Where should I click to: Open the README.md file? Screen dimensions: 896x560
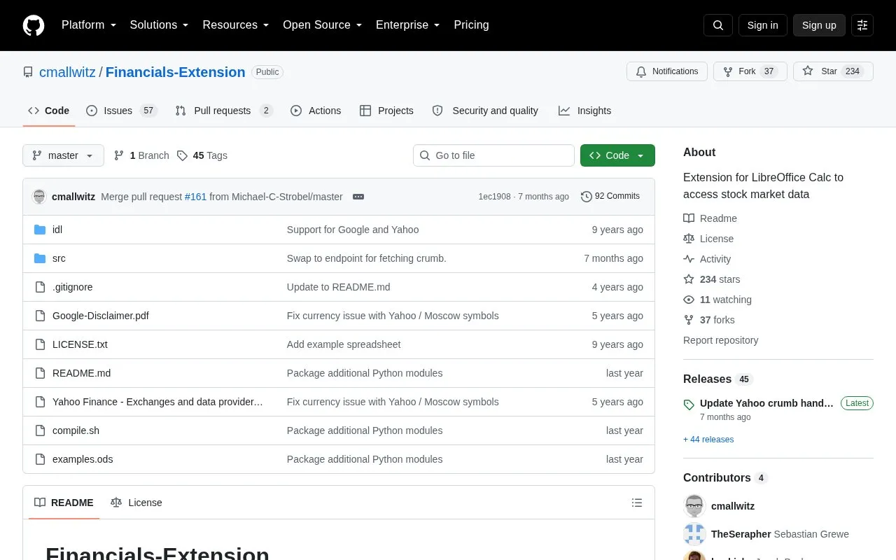81,373
